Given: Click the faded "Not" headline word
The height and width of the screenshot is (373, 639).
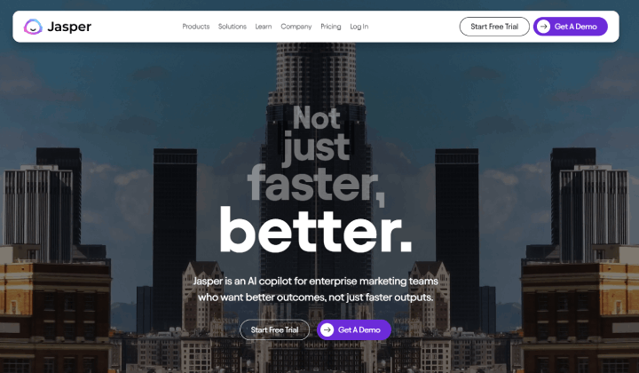Looking at the screenshot, I should (x=317, y=118).
